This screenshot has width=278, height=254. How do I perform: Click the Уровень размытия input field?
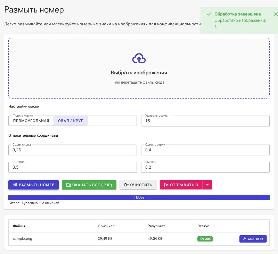pos(205,121)
